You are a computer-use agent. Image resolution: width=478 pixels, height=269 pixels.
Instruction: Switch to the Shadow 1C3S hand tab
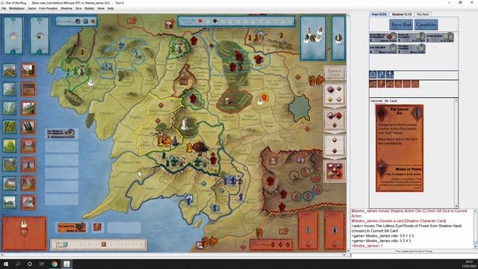(402, 14)
